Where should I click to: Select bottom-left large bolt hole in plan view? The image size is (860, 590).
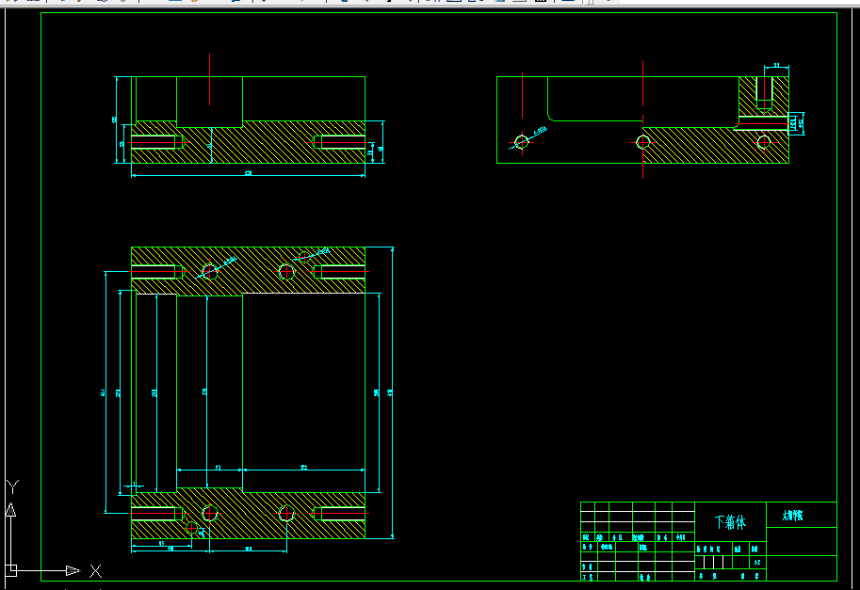coord(209,513)
